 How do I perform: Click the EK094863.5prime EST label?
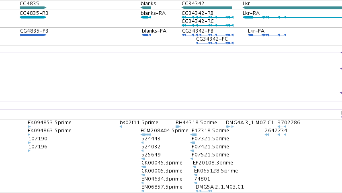[x=50, y=131]
